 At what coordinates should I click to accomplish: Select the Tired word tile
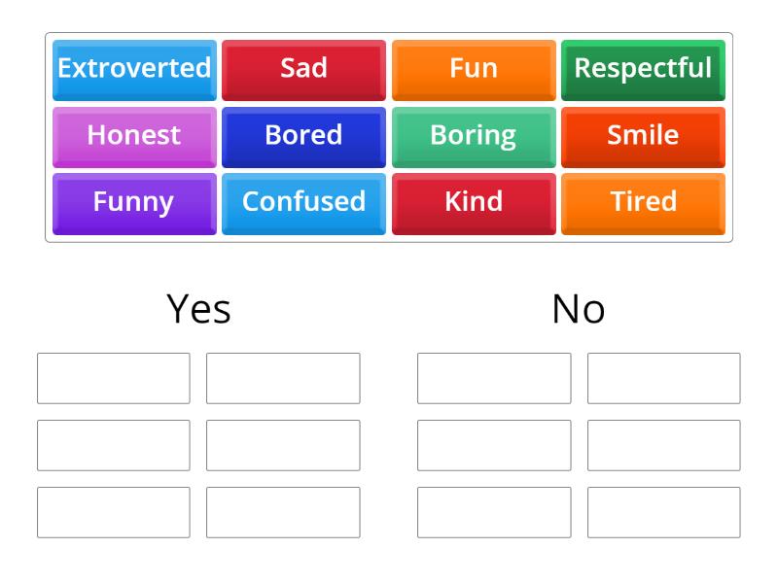[644, 203]
